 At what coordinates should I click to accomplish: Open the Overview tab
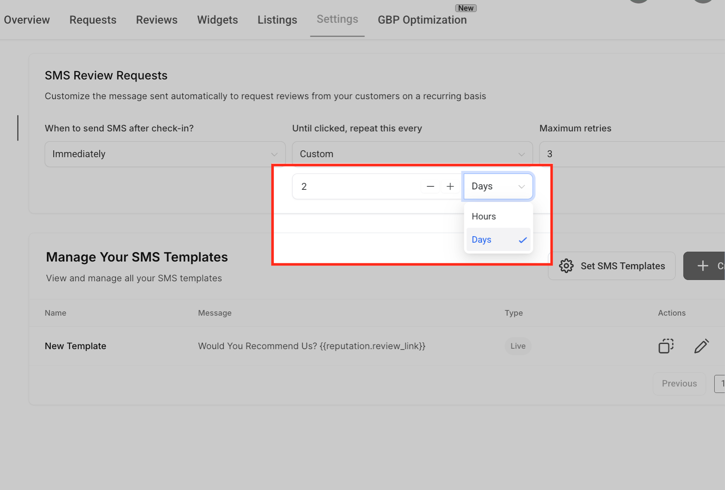27,20
